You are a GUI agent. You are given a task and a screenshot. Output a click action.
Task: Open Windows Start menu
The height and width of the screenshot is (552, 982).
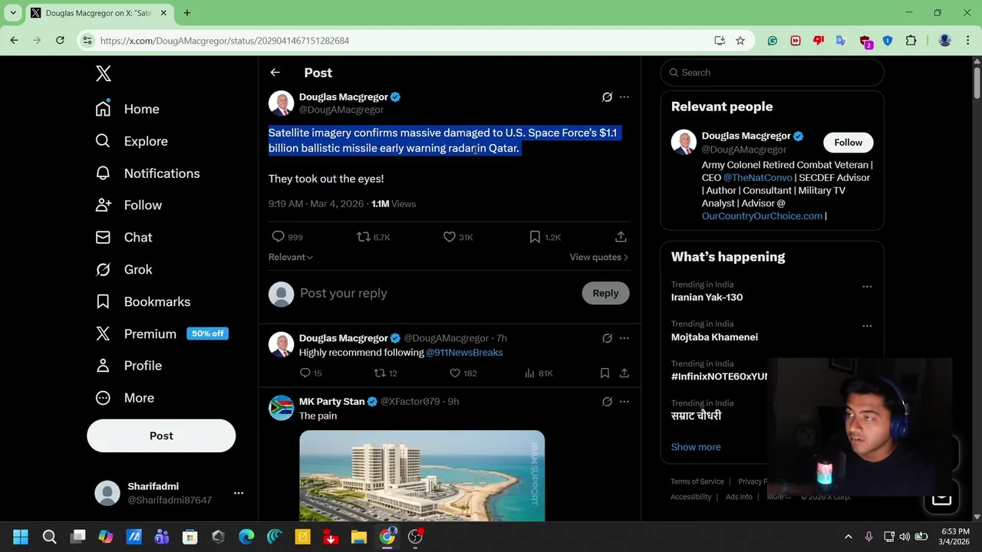pos(21,537)
